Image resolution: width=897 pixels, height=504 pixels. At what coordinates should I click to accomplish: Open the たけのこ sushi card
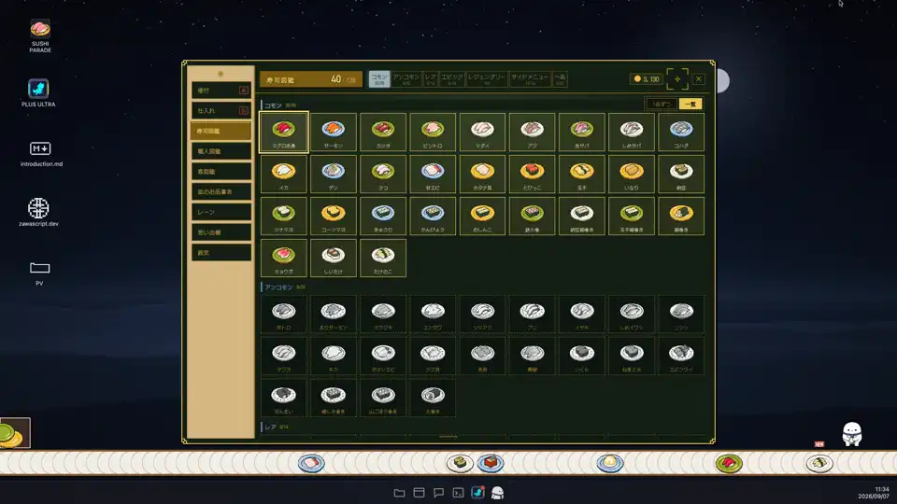coord(383,258)
